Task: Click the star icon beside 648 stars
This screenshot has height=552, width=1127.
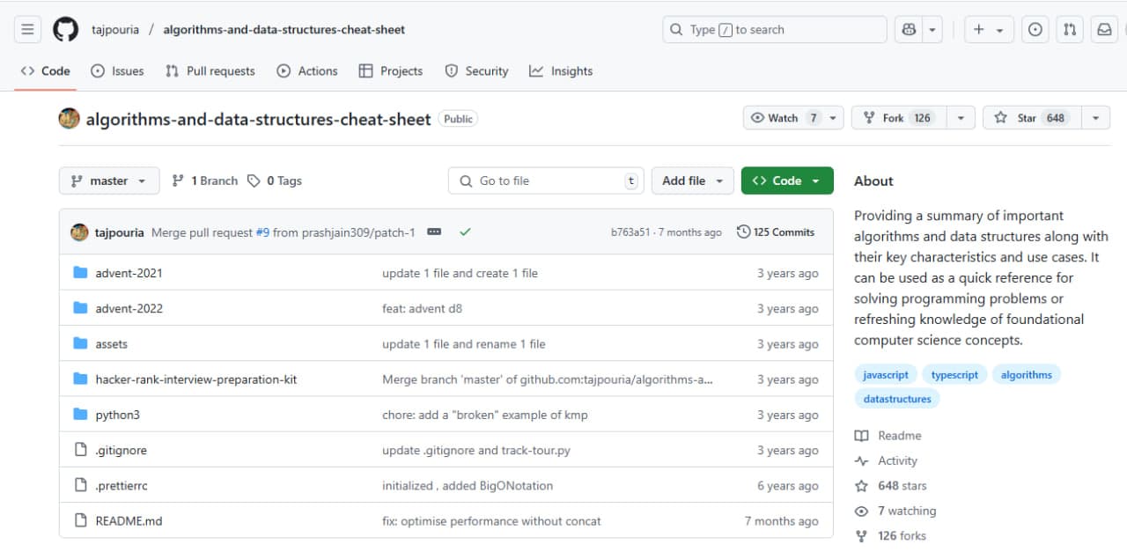Action: coord(861,486)
